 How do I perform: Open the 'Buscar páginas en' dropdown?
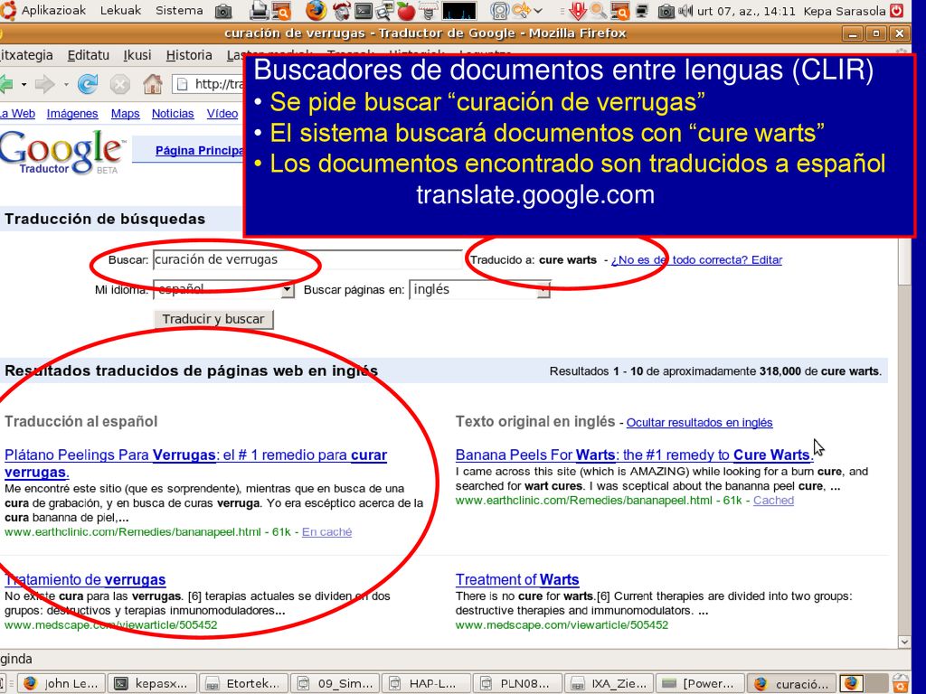pyautogui.click(x=479, y=290)
